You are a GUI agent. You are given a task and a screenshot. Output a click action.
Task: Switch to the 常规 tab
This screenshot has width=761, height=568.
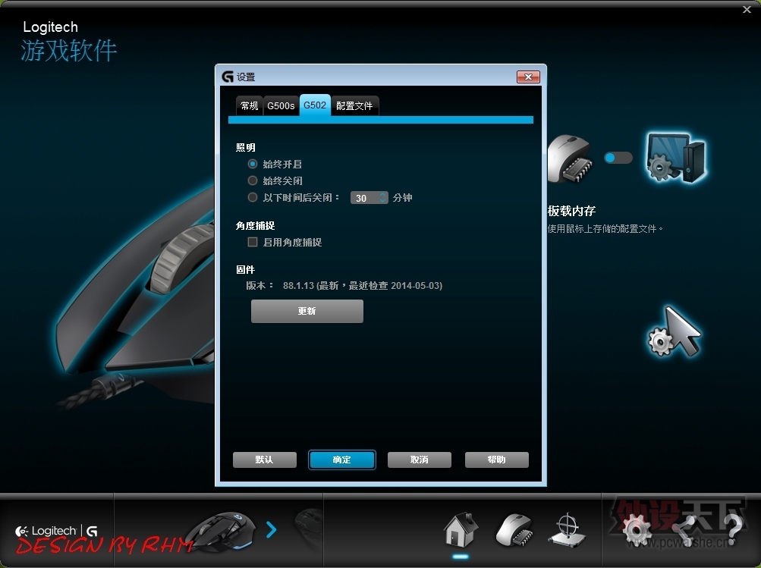coord(250,105)
